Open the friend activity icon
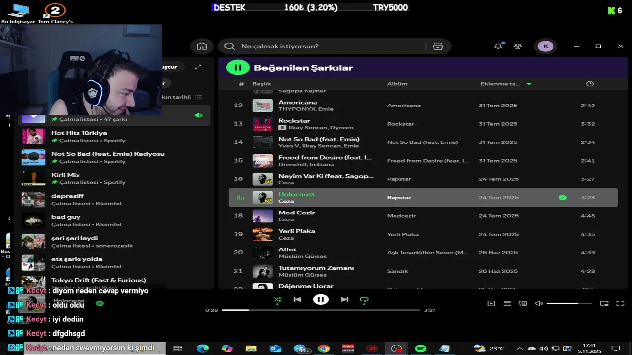The image size is (632, 355). 517,46
